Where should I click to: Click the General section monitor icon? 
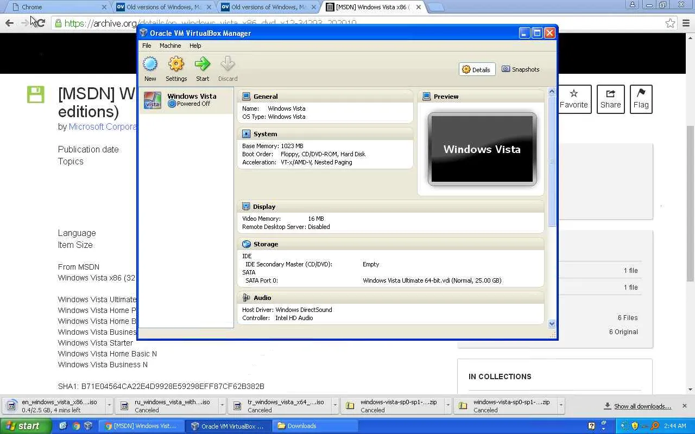pyautogui.click(x=246, y=97)
